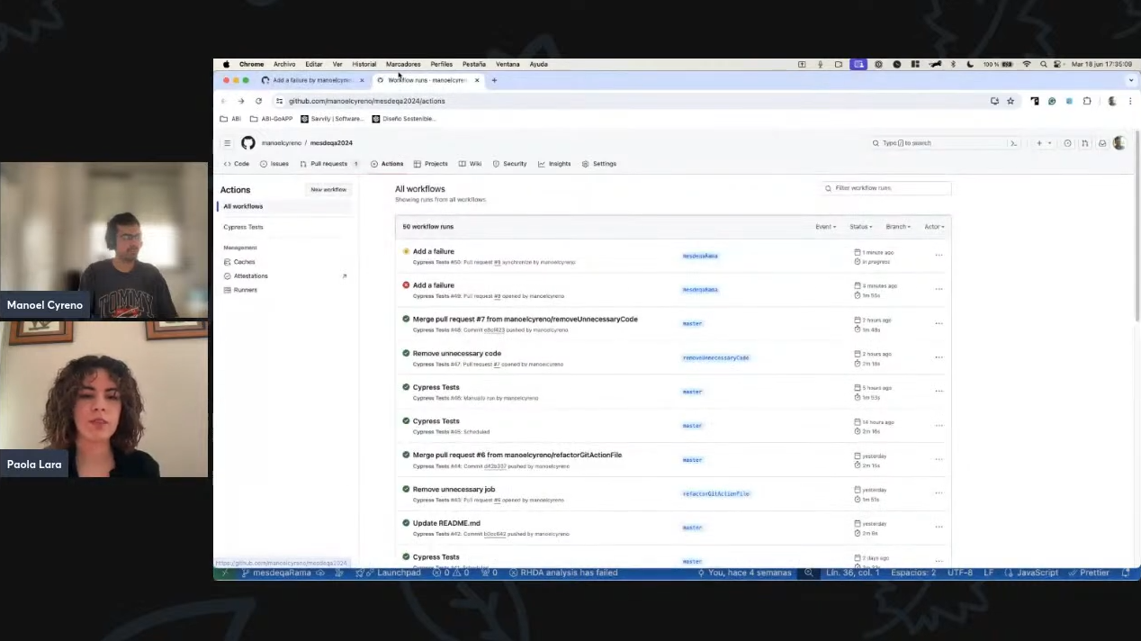
Task: Open the Branch filter dropdown
Action: point(898,227)
